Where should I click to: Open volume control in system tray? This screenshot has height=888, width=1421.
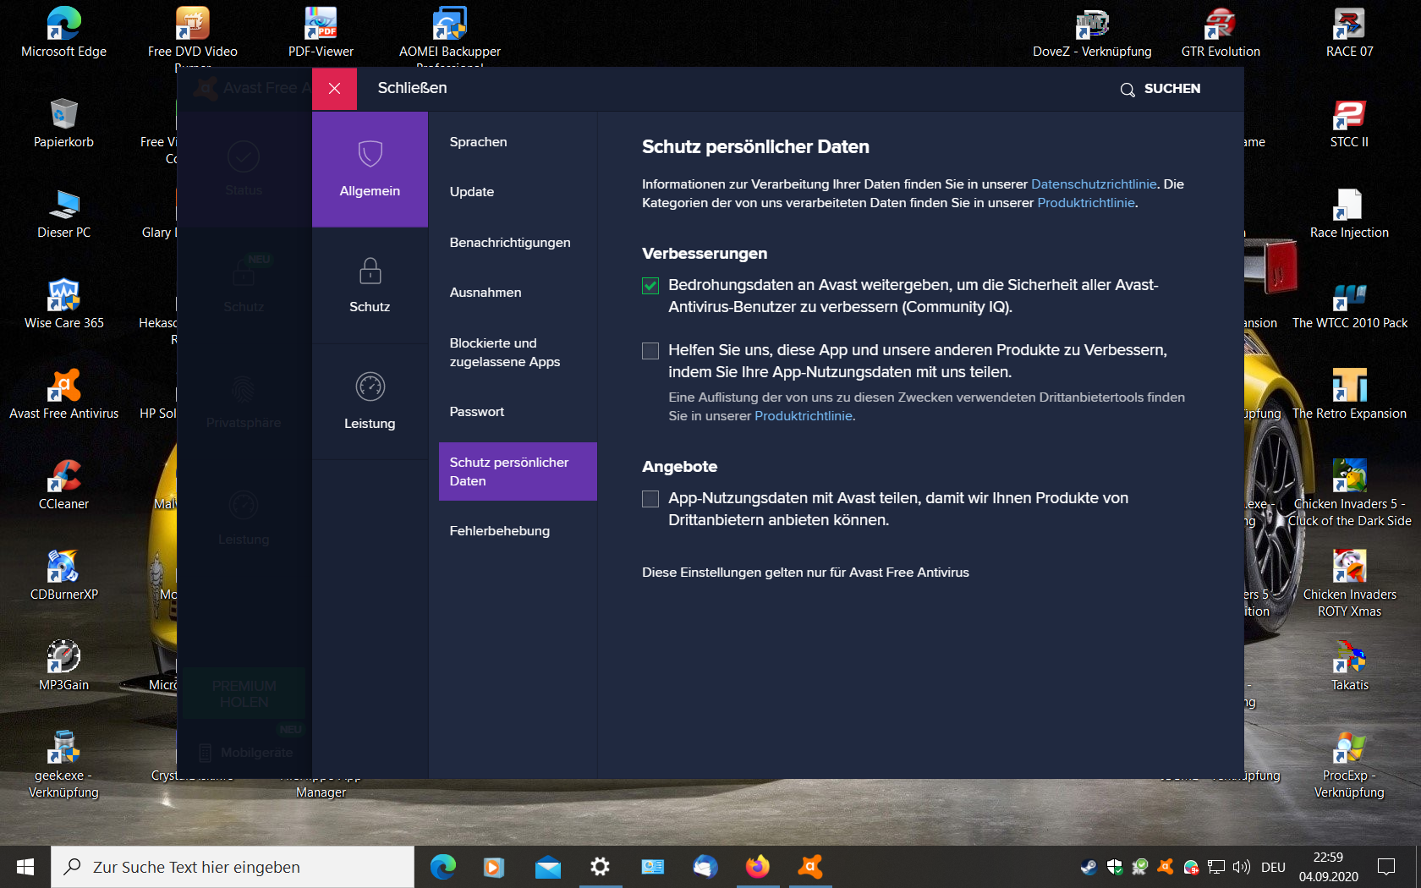[x=1242, y=867]
